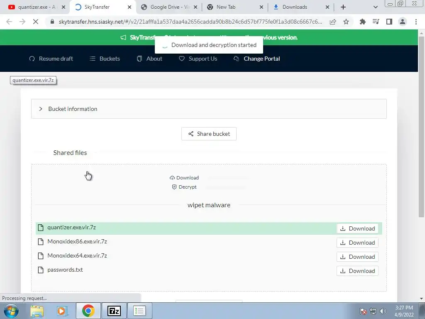Open the tab search dropdown arrow
This screenshot has width=425, height=319.
(375, 7)
